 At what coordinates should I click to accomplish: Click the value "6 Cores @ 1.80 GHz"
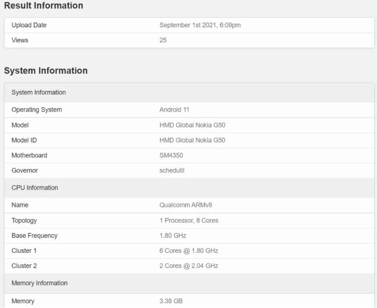pos(189,251)
